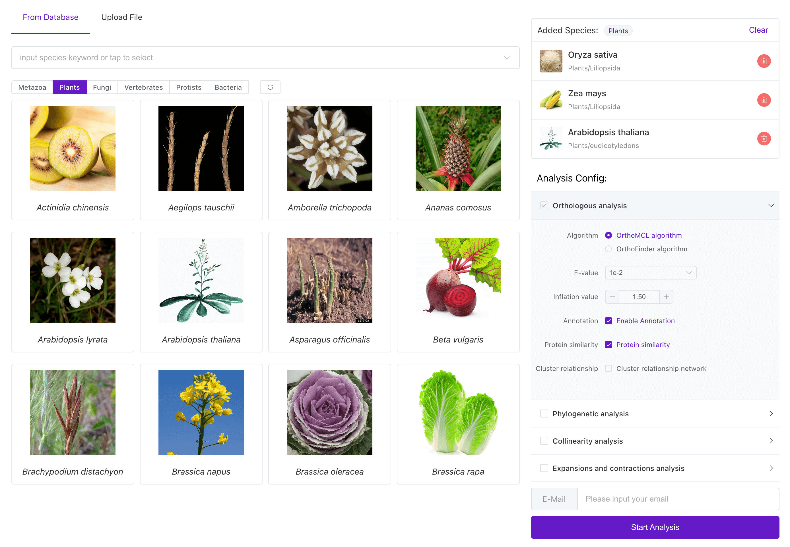Switch to the Upload File tab
This screenshot has height=547, width=790.
(121, 17)
